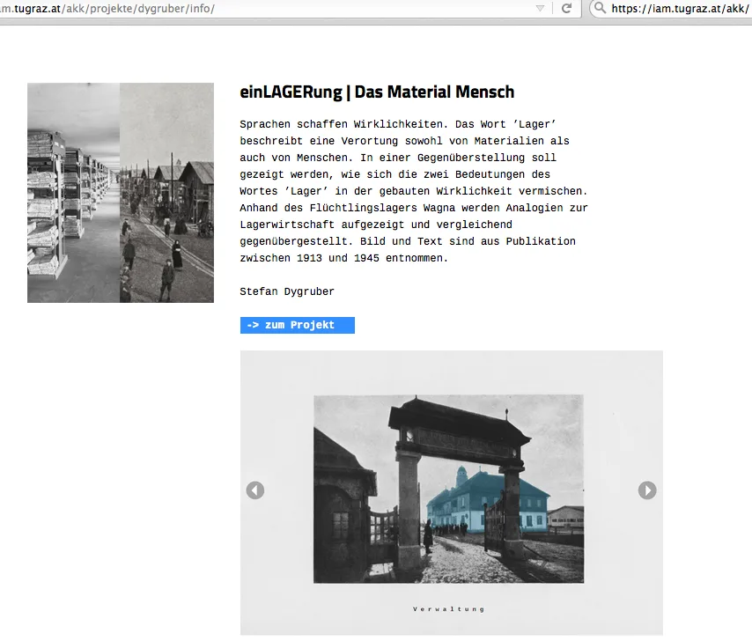Open the '-> zum Projekt' link
The width and height of the screenshot is (752, 641).
(x=298, y=325)
